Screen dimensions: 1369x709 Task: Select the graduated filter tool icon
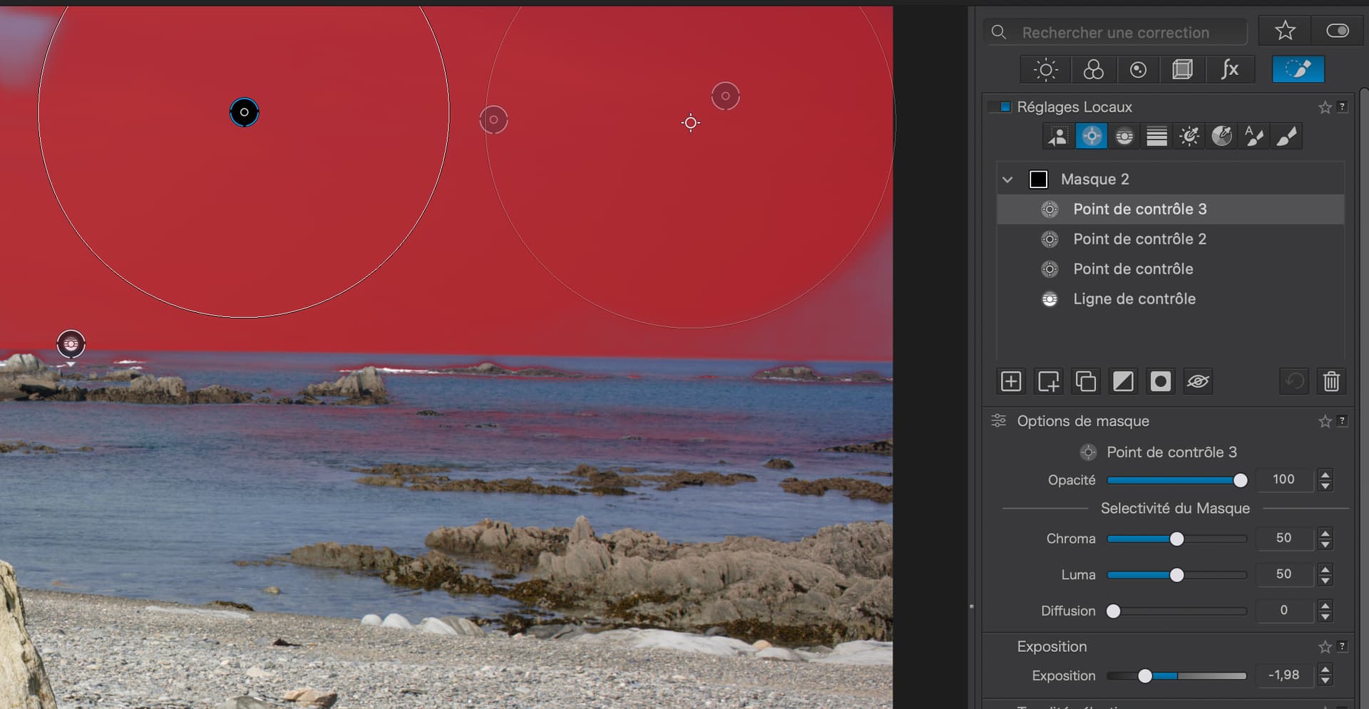[1157, 136]
